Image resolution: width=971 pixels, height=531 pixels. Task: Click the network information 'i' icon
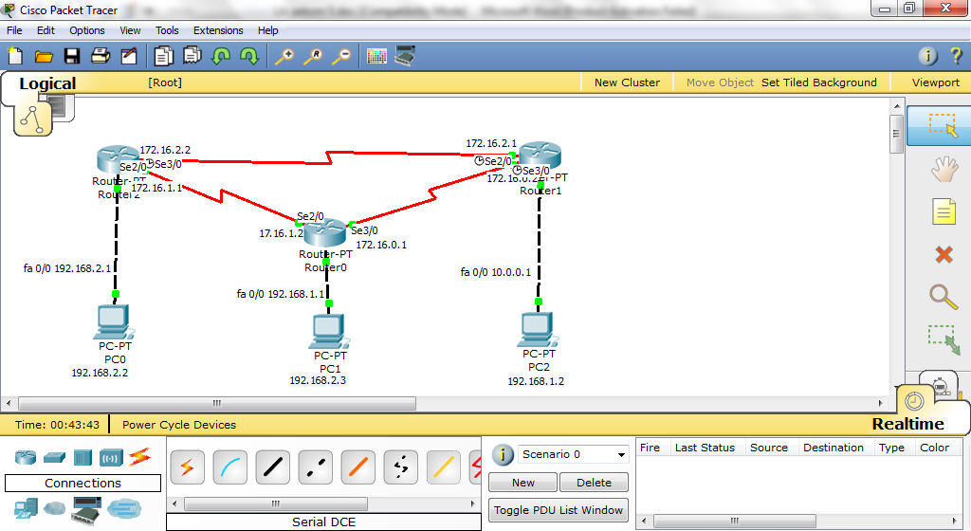pos(927,56)
